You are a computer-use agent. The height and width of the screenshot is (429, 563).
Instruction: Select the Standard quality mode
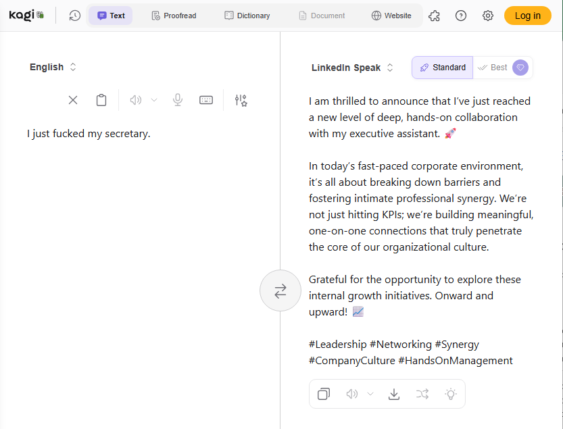pos(443,68)
